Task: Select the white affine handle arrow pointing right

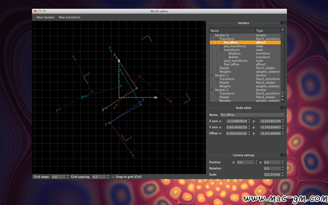Action: [x=156, y=98]
